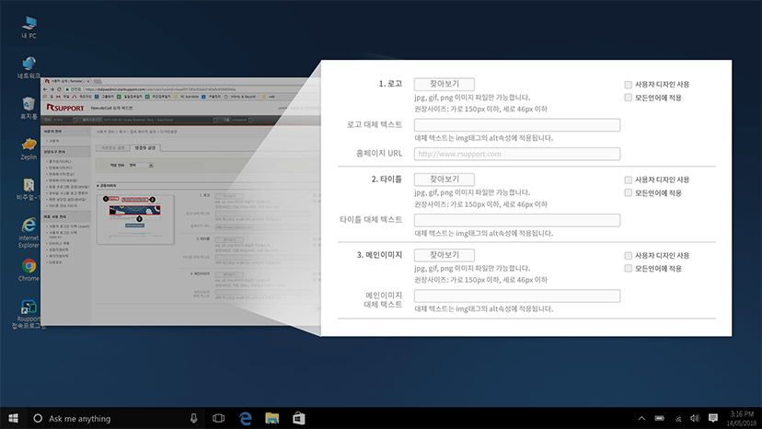Viewport: 762px width, 429px height.
Task: Click the 타이틀 대체 텍스트 input field
Action: (x=517, y=220)
